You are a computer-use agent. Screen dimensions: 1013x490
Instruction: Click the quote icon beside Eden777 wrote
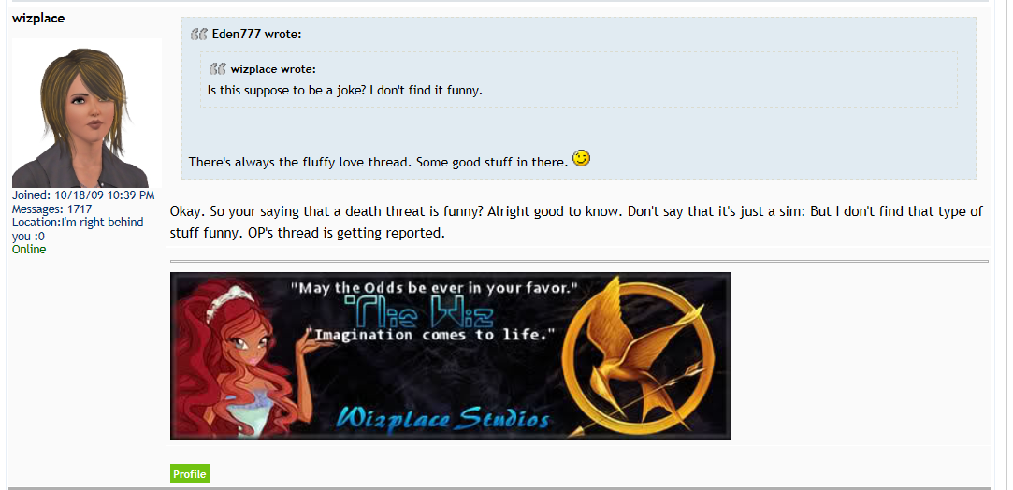(199, 35)
